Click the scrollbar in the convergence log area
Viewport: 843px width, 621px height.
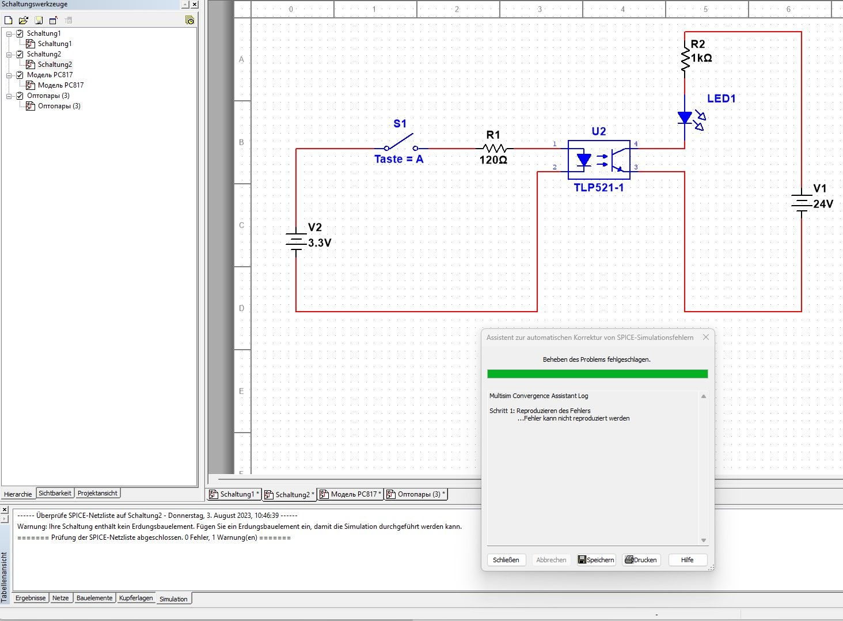pyautogui.click(x=703, y=467)
